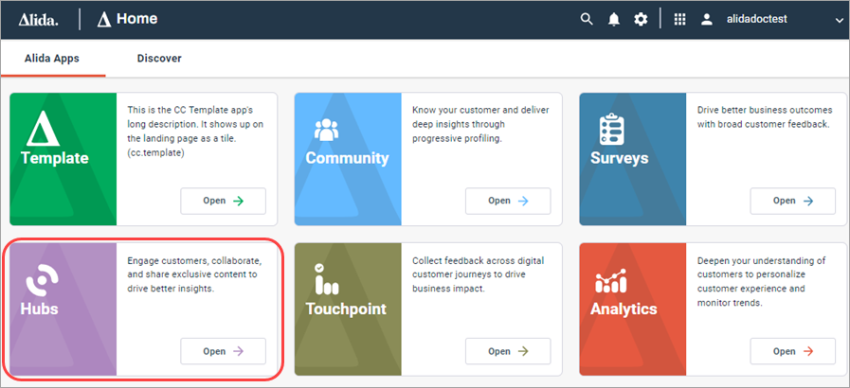Open the Template app
Screen dimensions: 850x388
tap(224, 201)
